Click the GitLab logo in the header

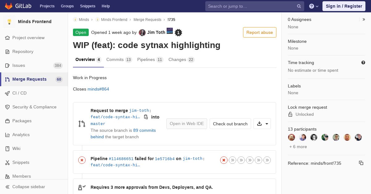pos(18,6)
